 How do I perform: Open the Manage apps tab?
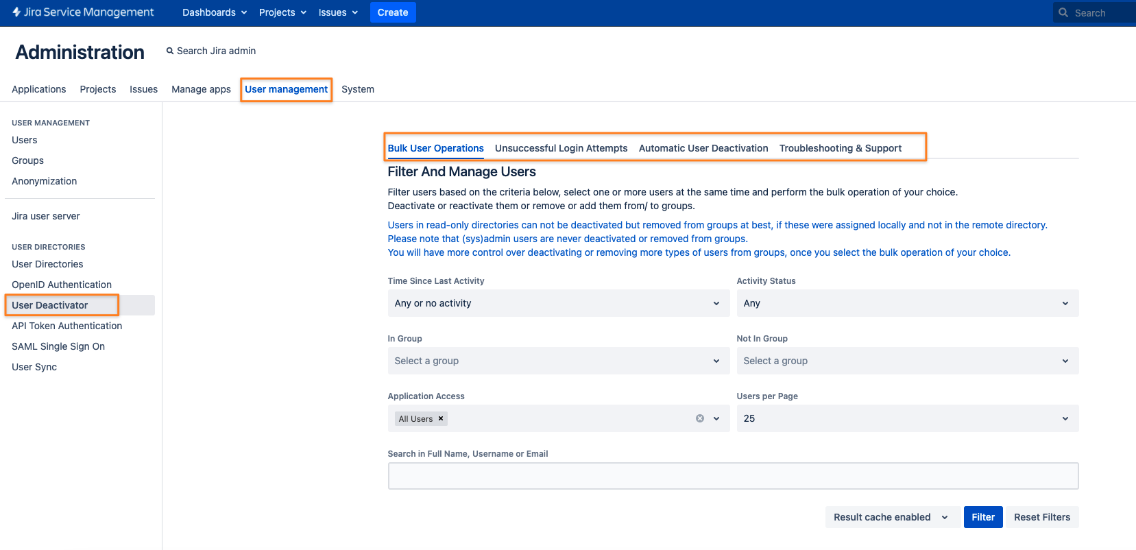point(201,89)
